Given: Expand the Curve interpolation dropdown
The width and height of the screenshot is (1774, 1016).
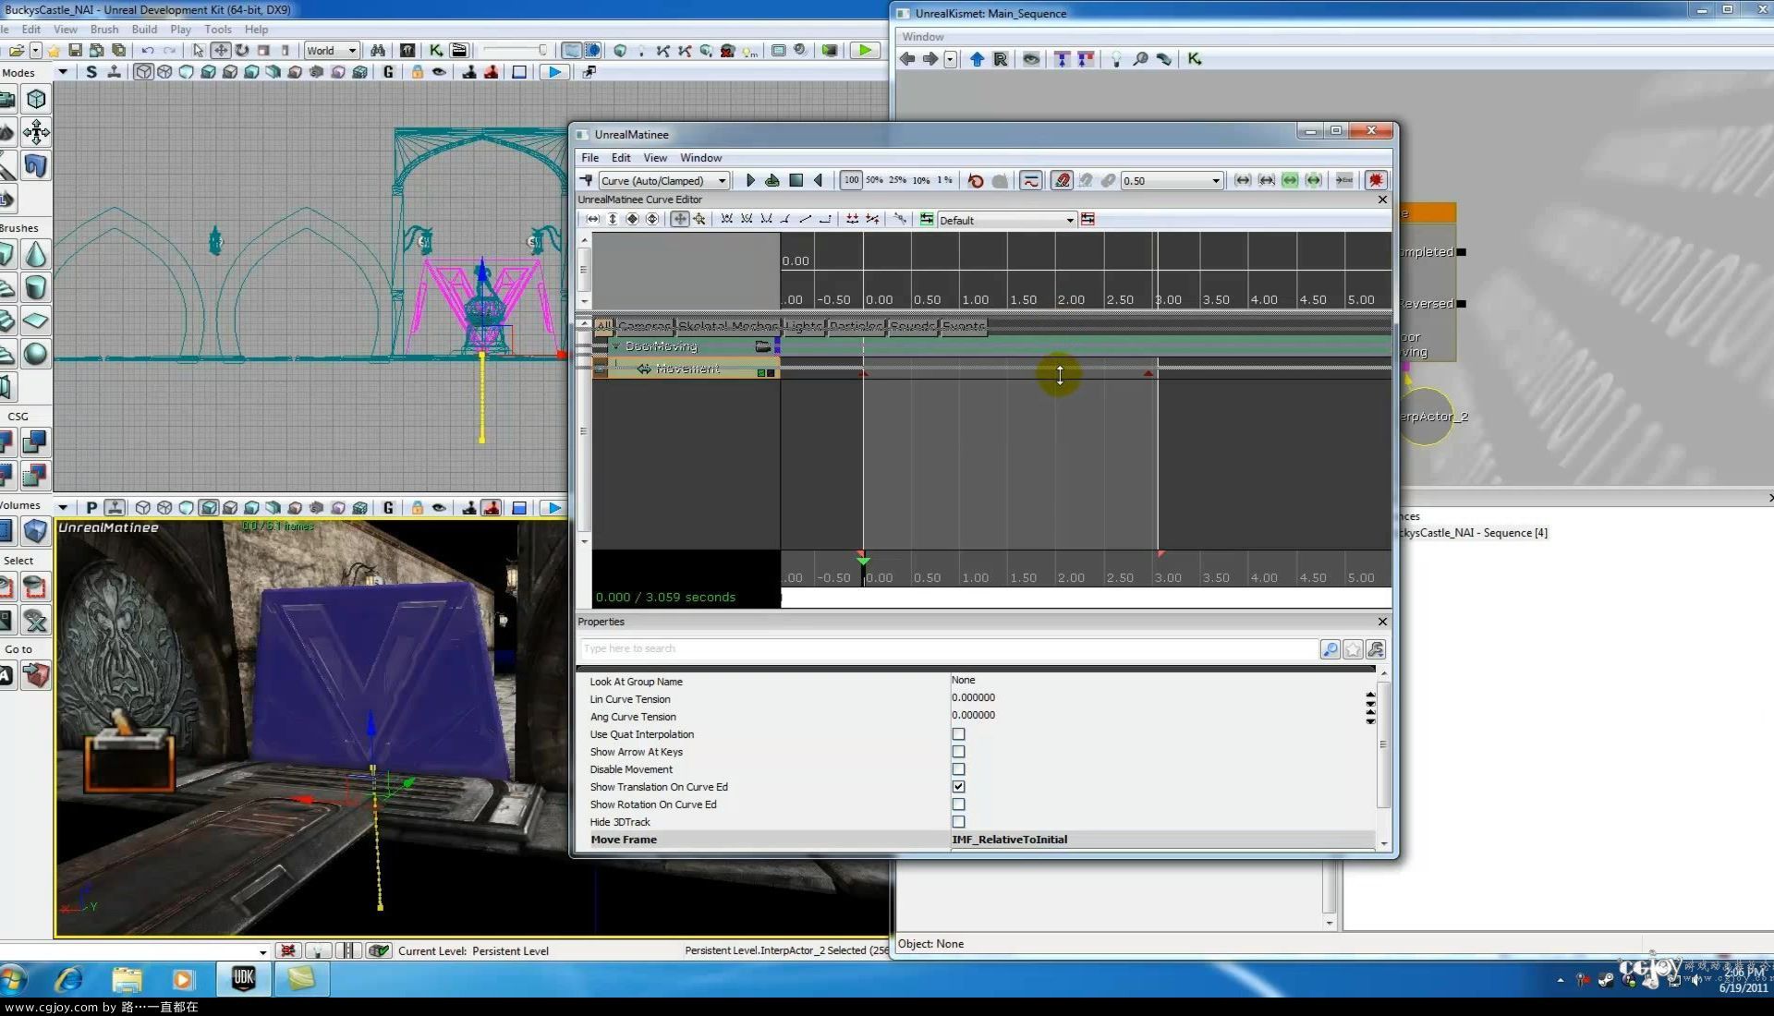Looking at the screenshot, I should pyautogui.click(x=722, y=180).
